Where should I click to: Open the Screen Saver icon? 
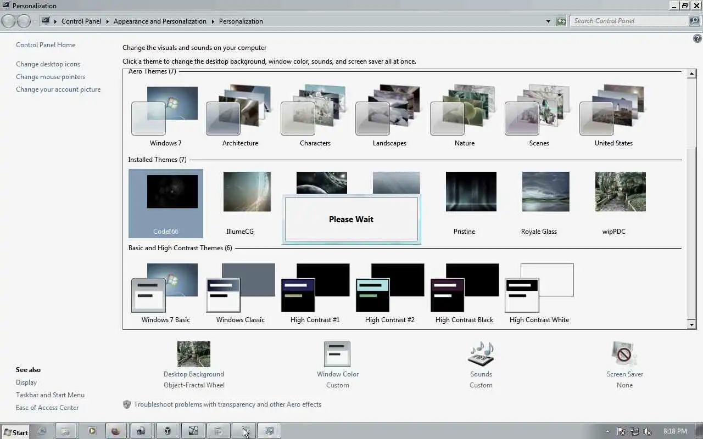pyautogui.click(x=624, y=354)
